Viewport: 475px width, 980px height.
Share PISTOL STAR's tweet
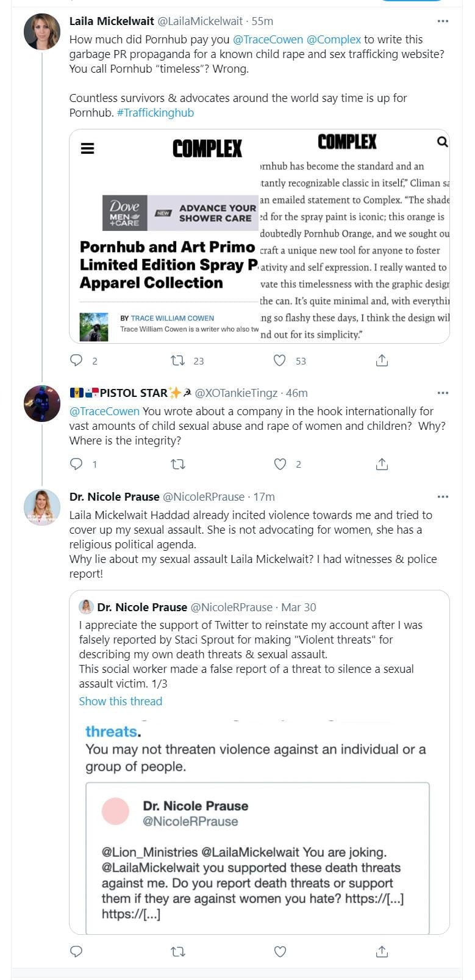click(382, 464)
